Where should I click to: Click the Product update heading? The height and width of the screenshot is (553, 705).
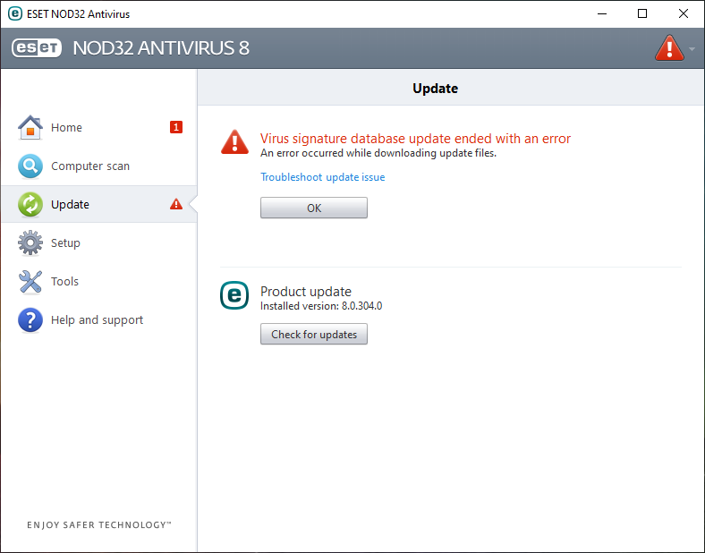(x=306, y=292)
